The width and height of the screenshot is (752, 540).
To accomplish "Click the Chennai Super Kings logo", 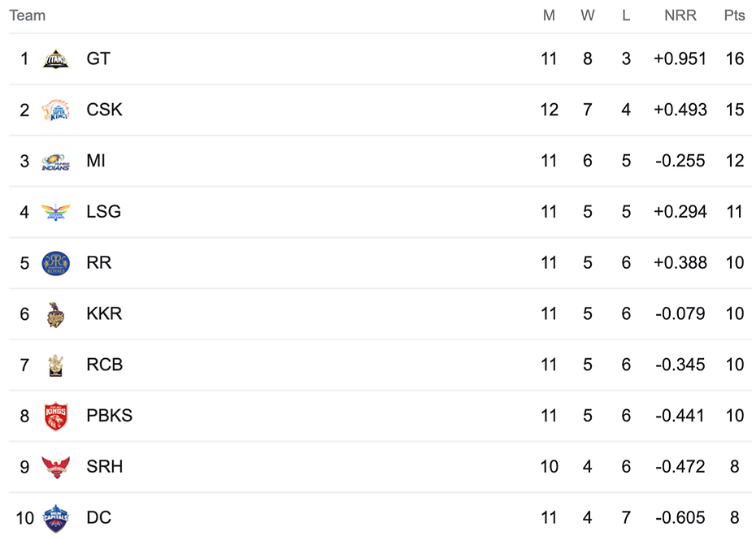I will coord(56,110).
